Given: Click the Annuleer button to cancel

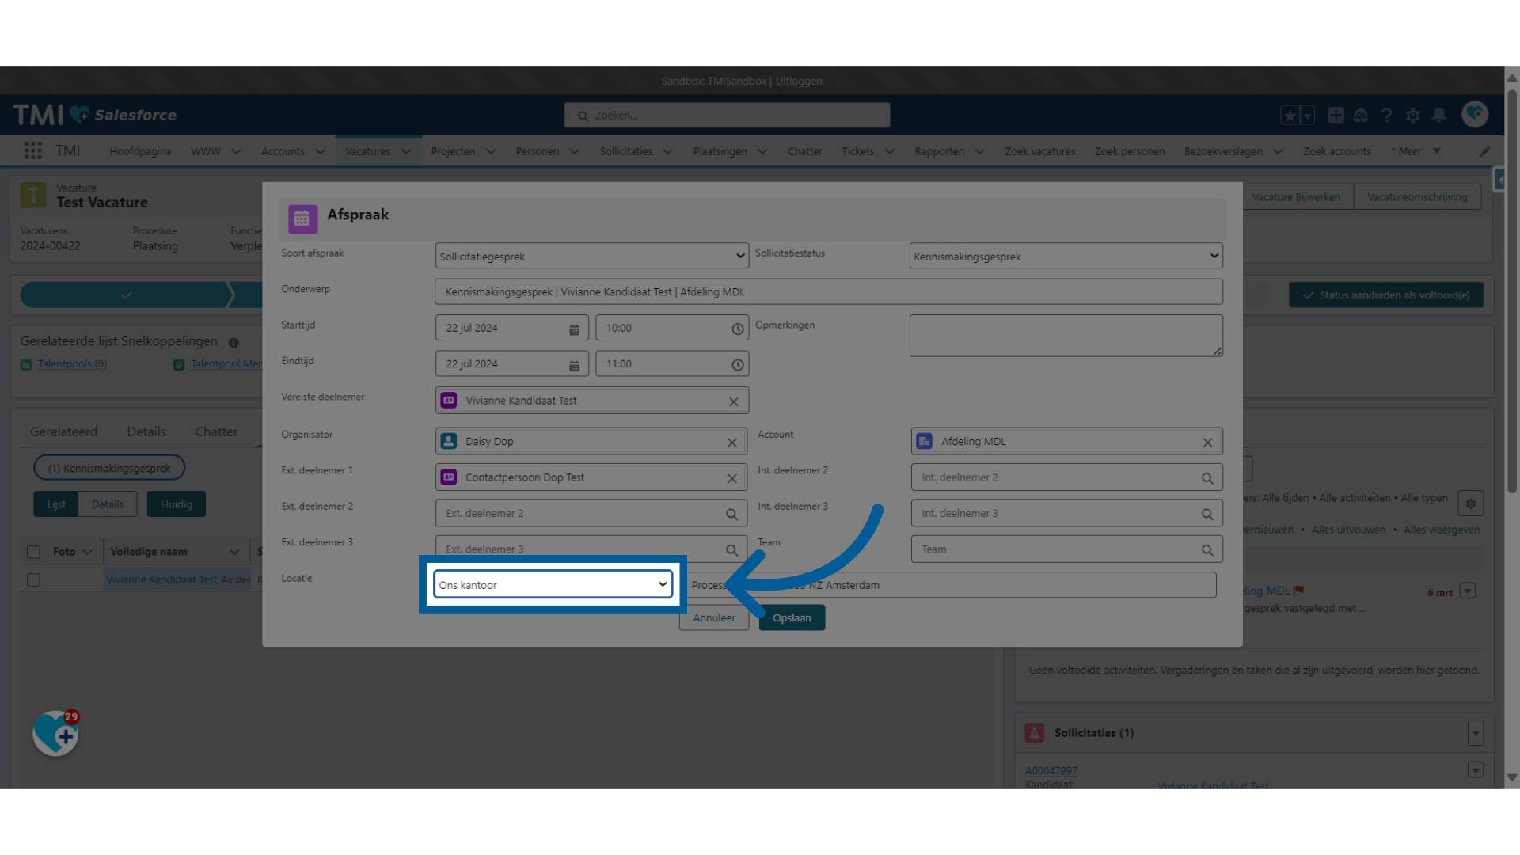Looking at the screenshot, I should click(714, 617).
